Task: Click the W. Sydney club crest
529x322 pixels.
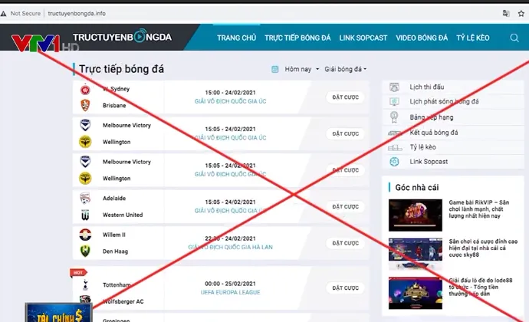Action: coord(85,90)
